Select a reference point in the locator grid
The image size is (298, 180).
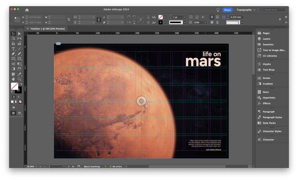[x=17, y=20]
